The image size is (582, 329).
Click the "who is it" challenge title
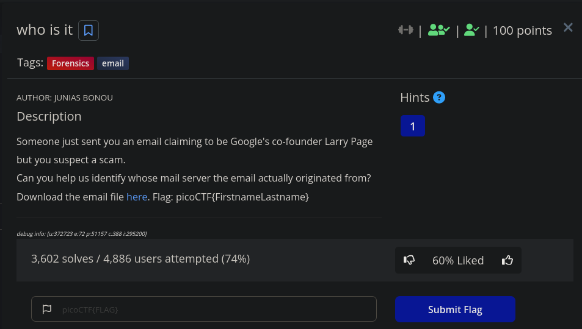click(45, 30)
